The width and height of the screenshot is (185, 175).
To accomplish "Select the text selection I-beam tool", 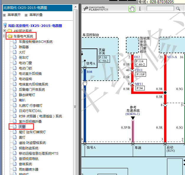I will coord(140,9).
